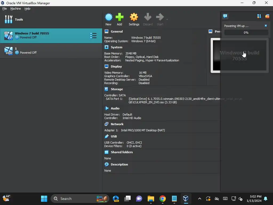The height and width of the screenshot is (205, 273).
Task: Click the Windows 7 64-bit VM icon
Action: pyautogui.click(x=9, y=36)
